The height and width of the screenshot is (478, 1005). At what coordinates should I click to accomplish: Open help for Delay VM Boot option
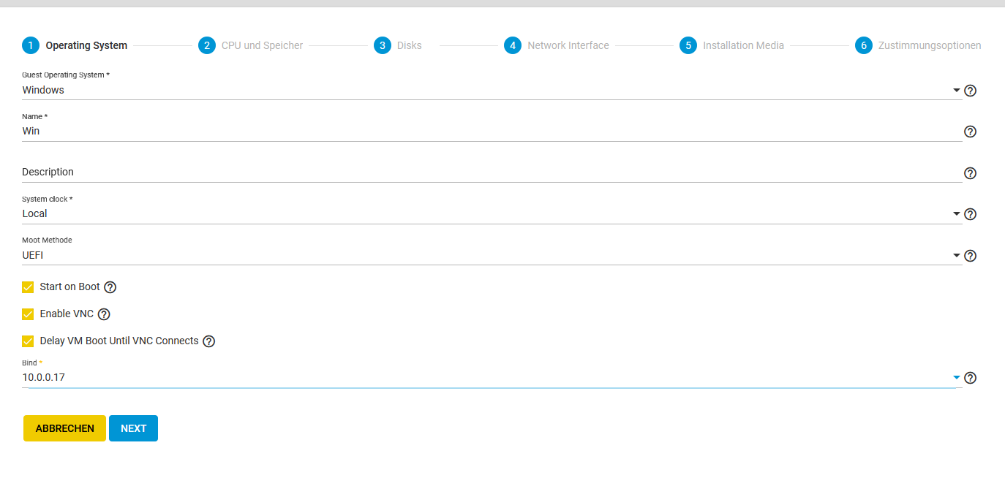[x=209, y=341]
